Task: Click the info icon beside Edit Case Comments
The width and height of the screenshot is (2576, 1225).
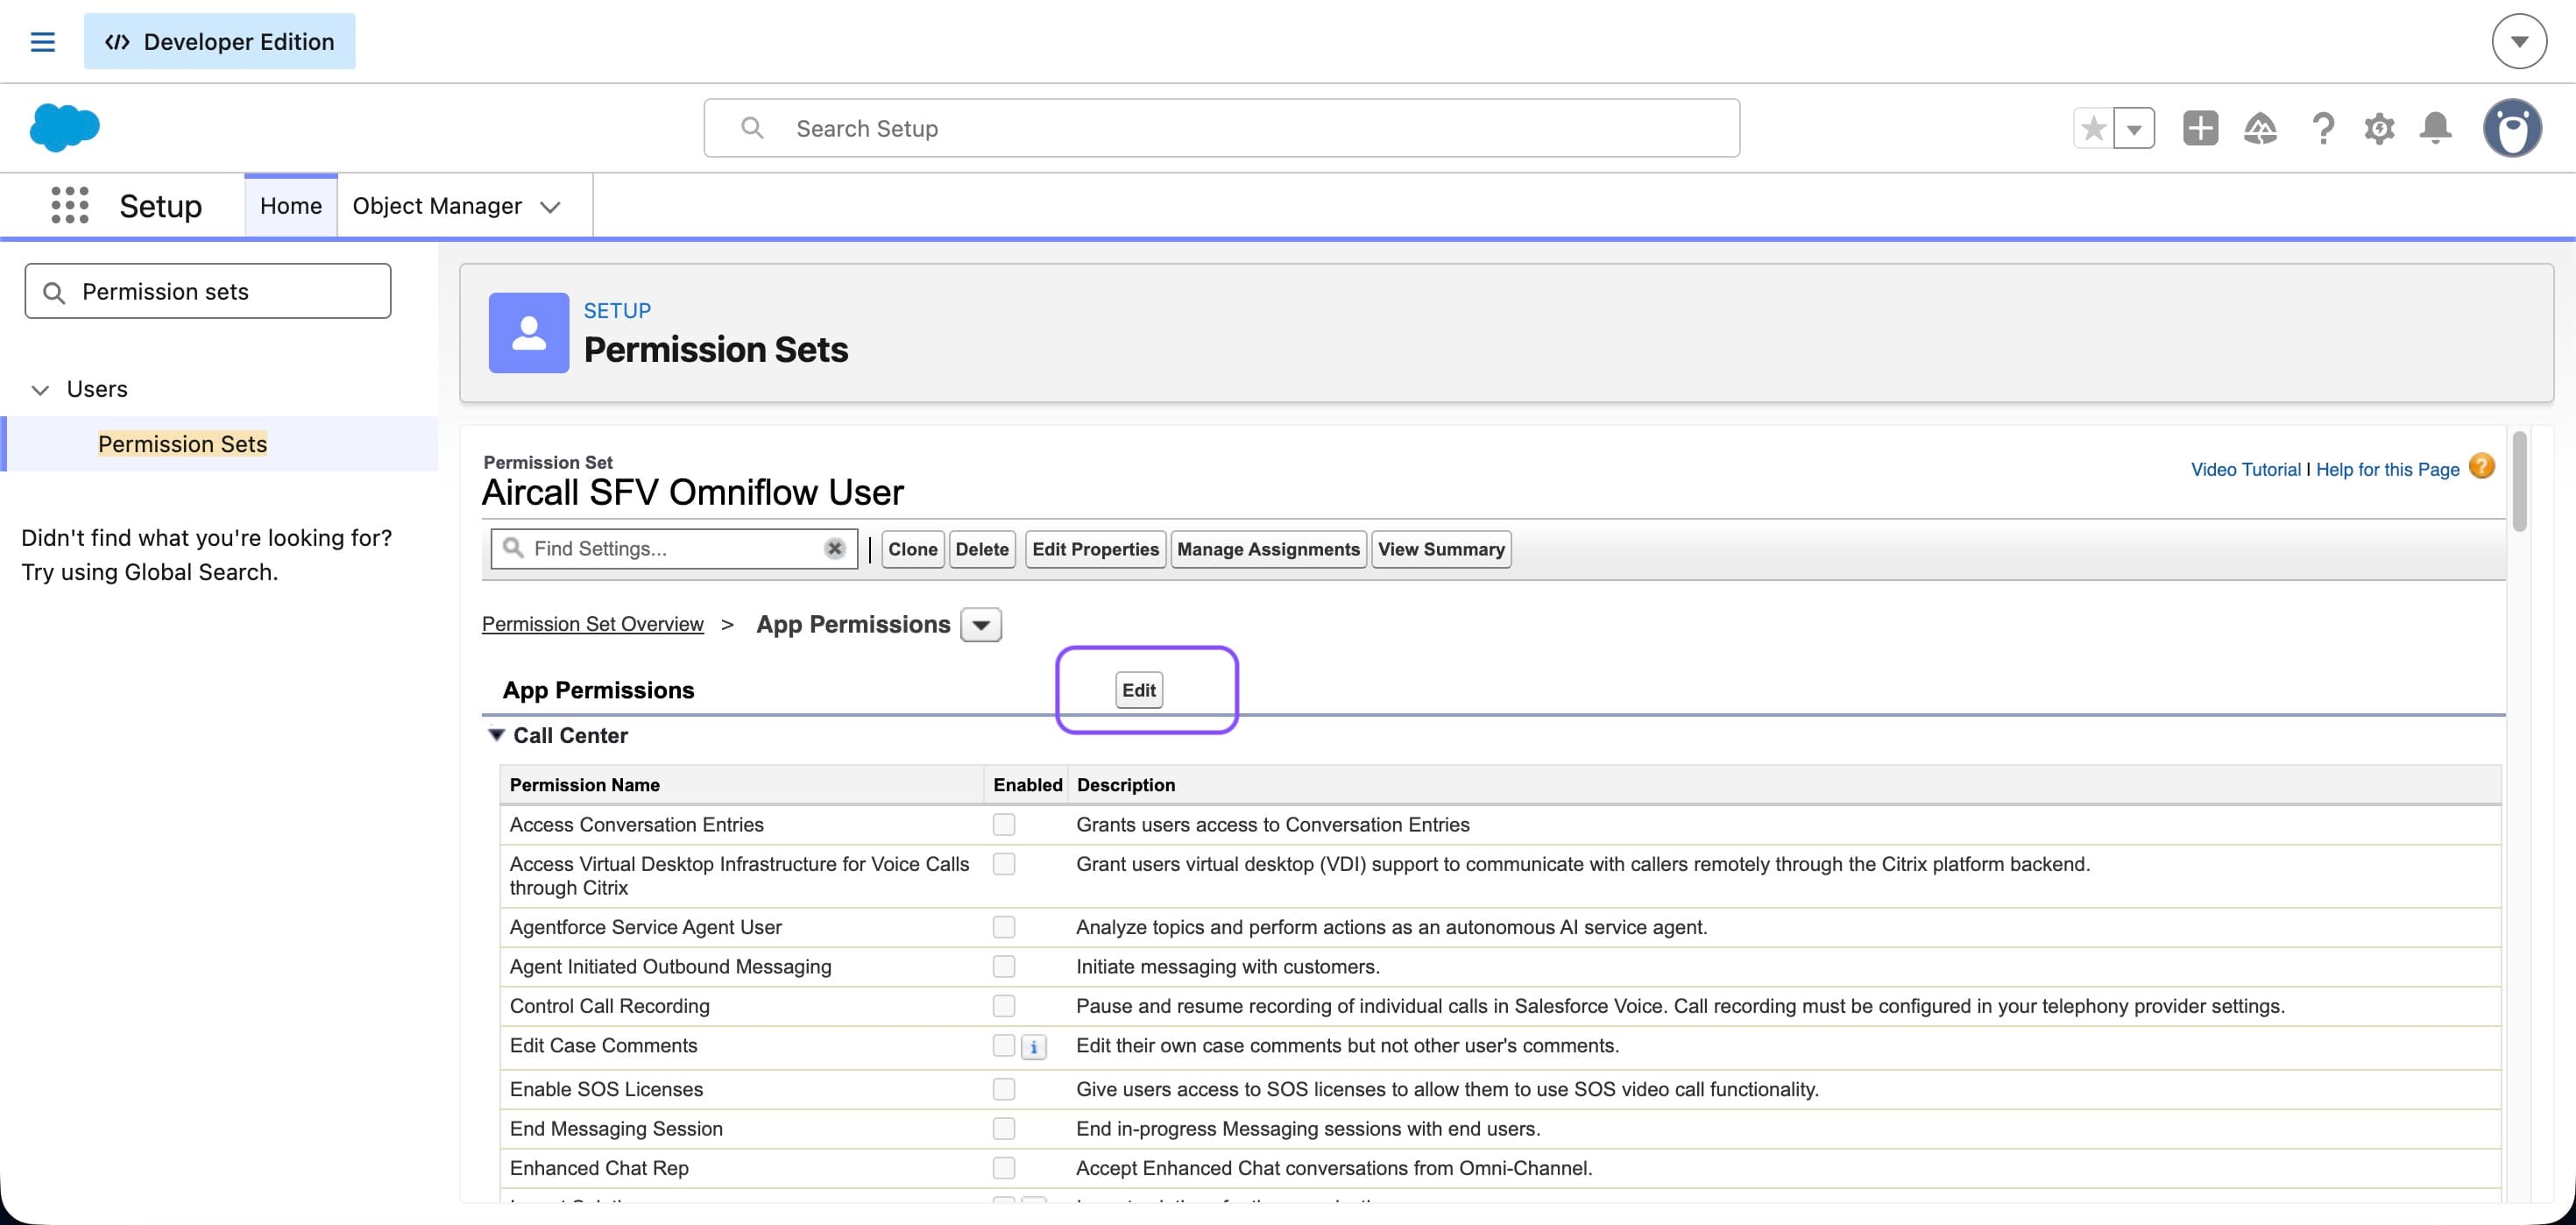Action: pyautogui.click(x=1034, y=1047)
